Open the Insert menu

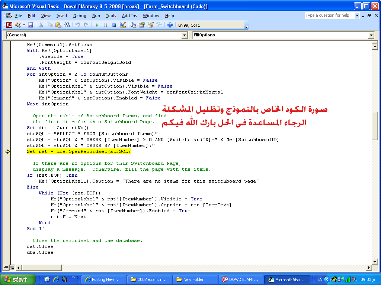coord(62,16)
